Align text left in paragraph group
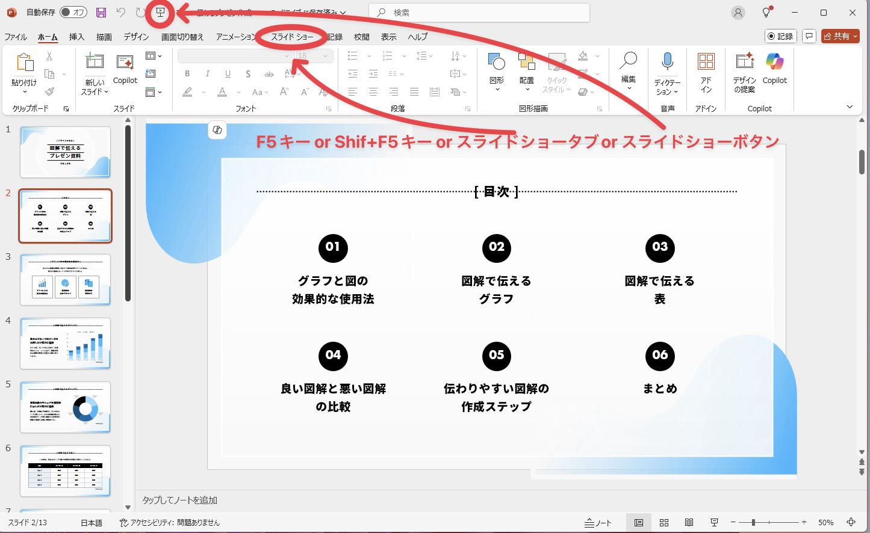 click(353, 92)
